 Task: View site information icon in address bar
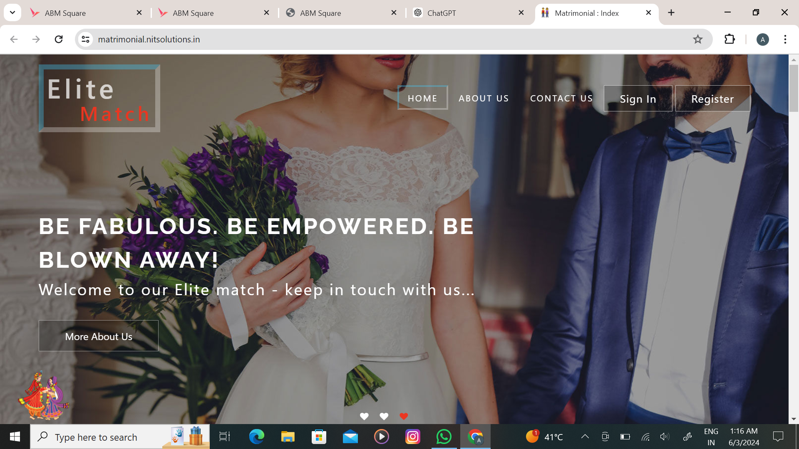tap(85, 39)
